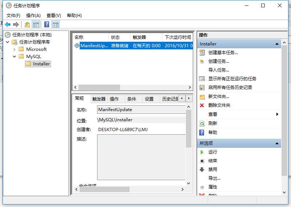
Task: Click the ManifestUpdate name input field
Action: pyautogui.click(x=141, y=110)
